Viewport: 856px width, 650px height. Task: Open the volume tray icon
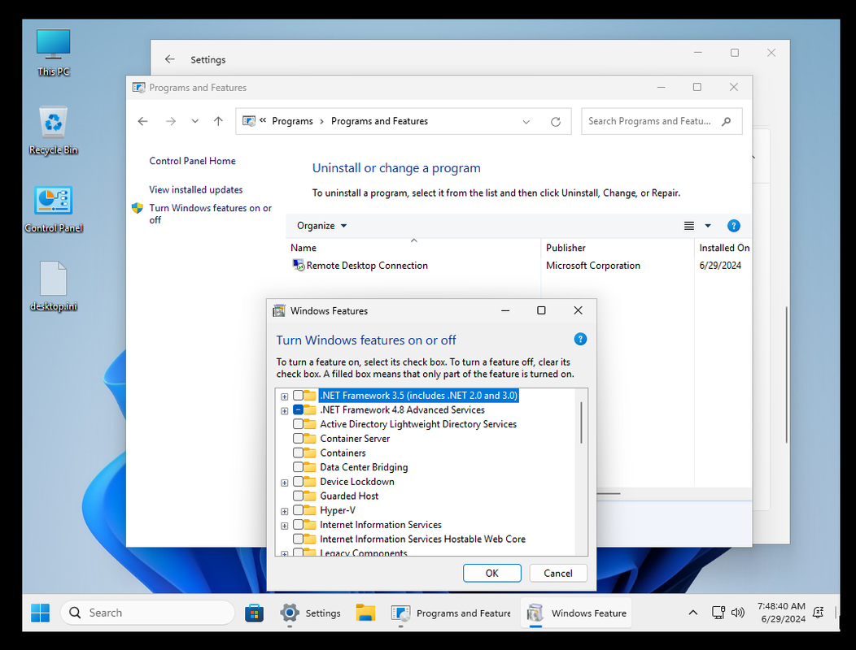pos(737,613)
